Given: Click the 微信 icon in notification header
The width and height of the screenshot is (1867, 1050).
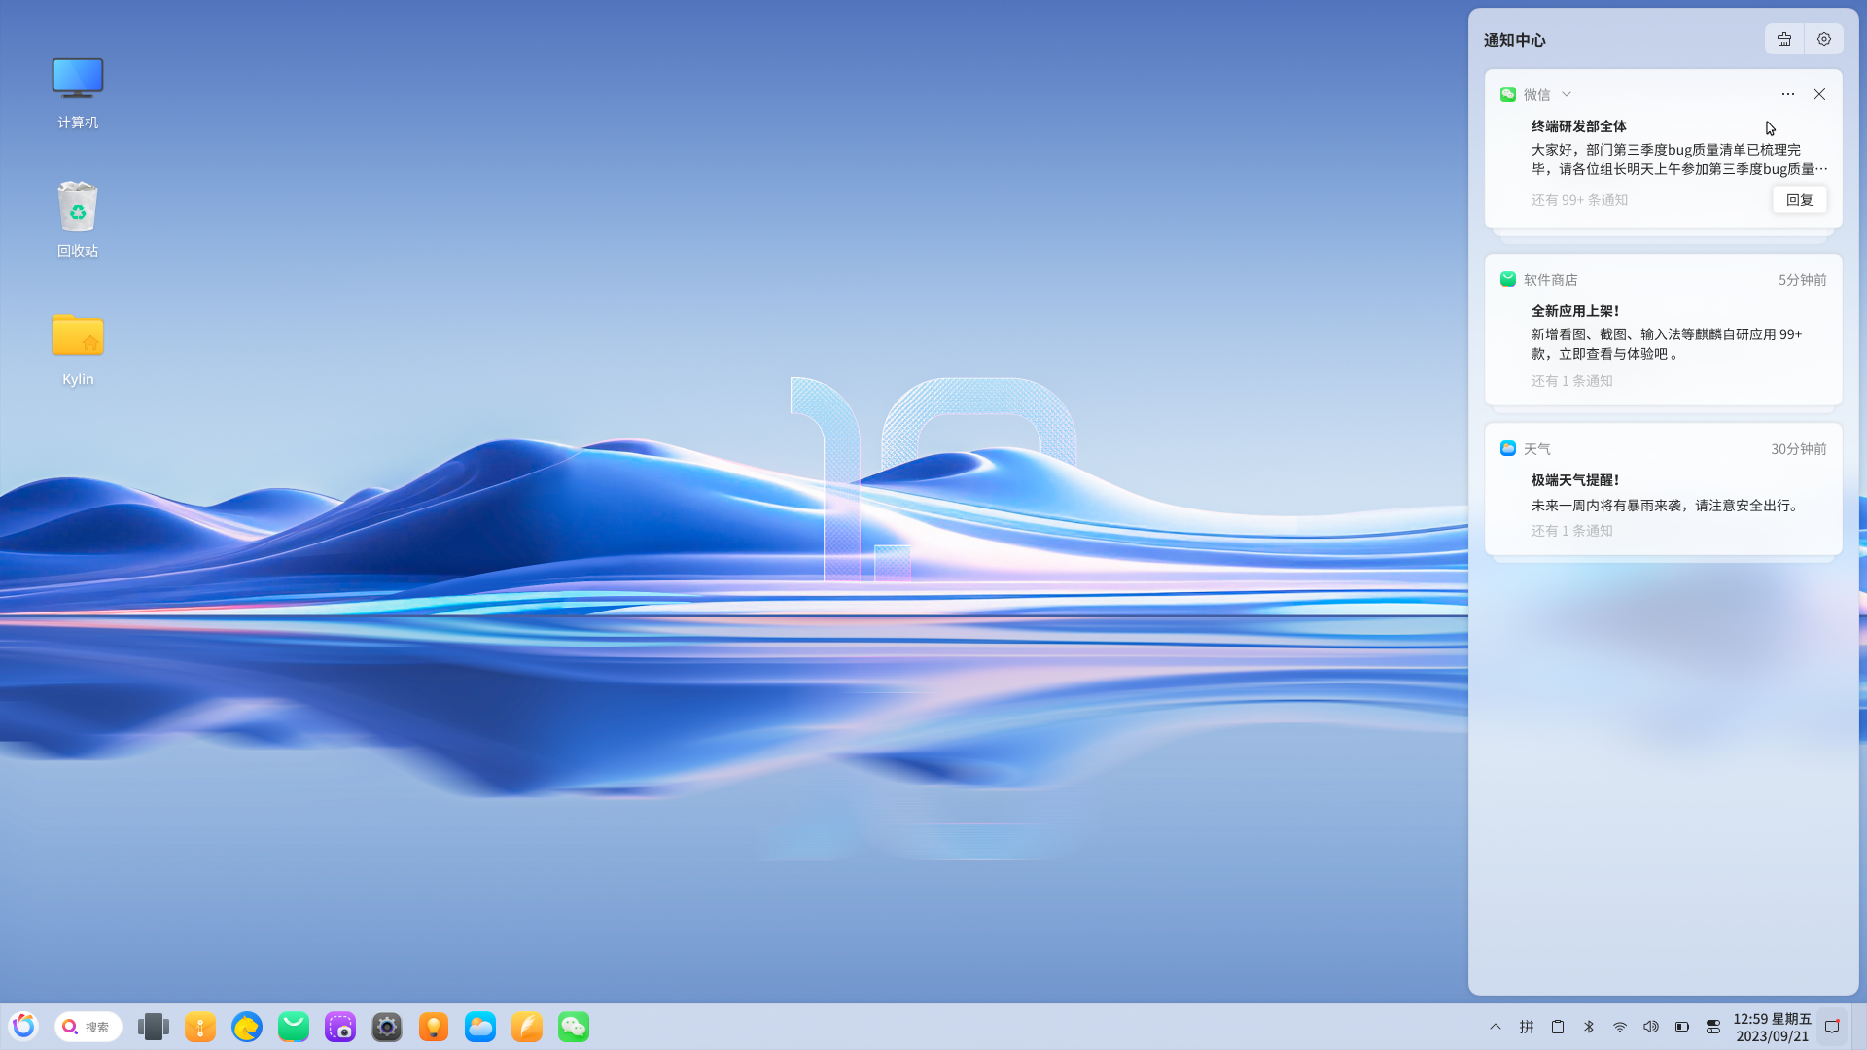Looking at the screenshot, I should 1508,94.
